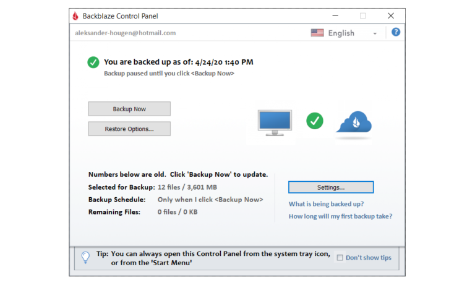
Task: Minimize the Backblaze Control Panel window
Action: click(x=335, y=15)
